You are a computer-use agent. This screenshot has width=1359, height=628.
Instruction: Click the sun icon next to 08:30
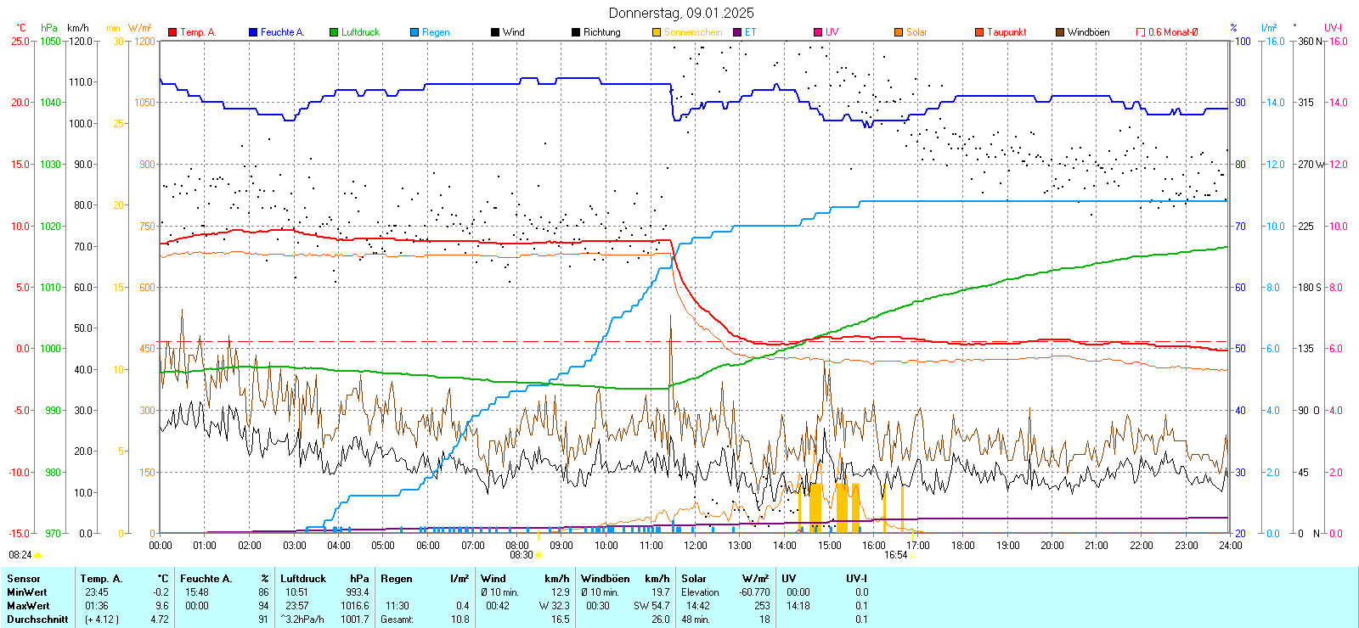539,555
